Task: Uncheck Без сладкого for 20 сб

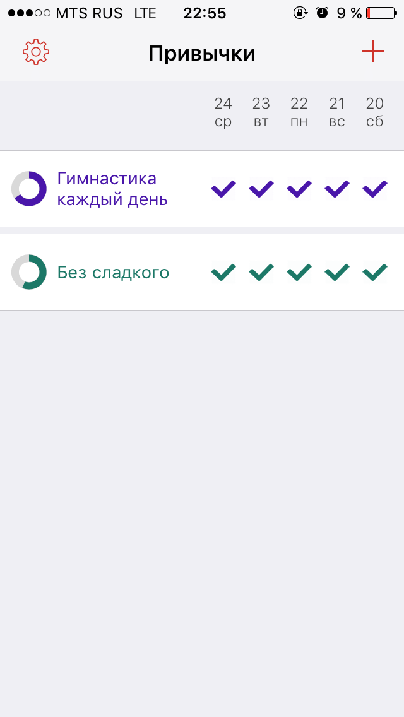Action: (374, 272)
